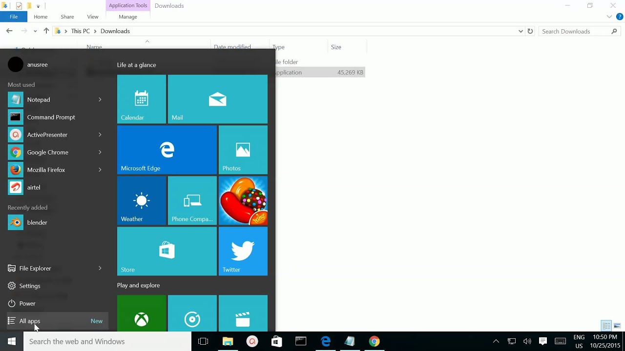Select the Application Tools contextual tab
625x351 pixels.
(128, 5)
